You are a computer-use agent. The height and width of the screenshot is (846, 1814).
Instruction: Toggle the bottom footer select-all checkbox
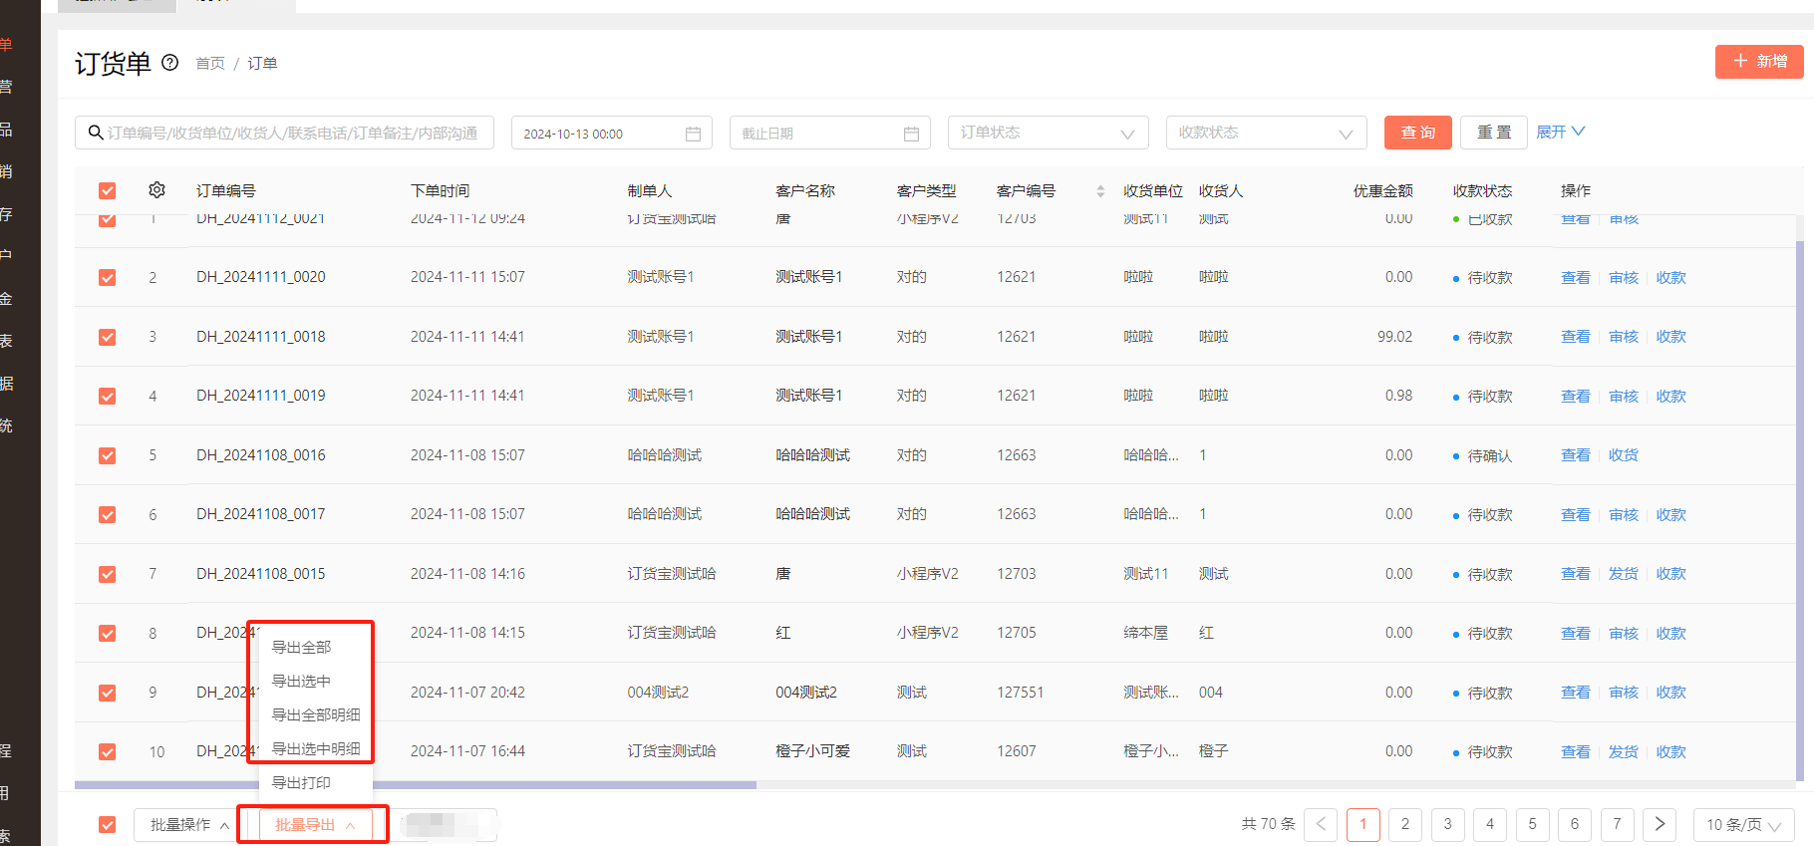click(x=108, y=824)
